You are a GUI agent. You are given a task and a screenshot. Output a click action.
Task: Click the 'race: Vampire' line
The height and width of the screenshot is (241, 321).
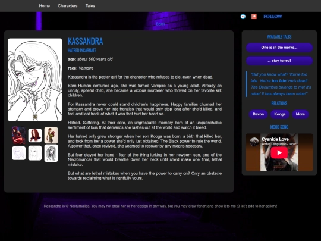coord(81,68)
